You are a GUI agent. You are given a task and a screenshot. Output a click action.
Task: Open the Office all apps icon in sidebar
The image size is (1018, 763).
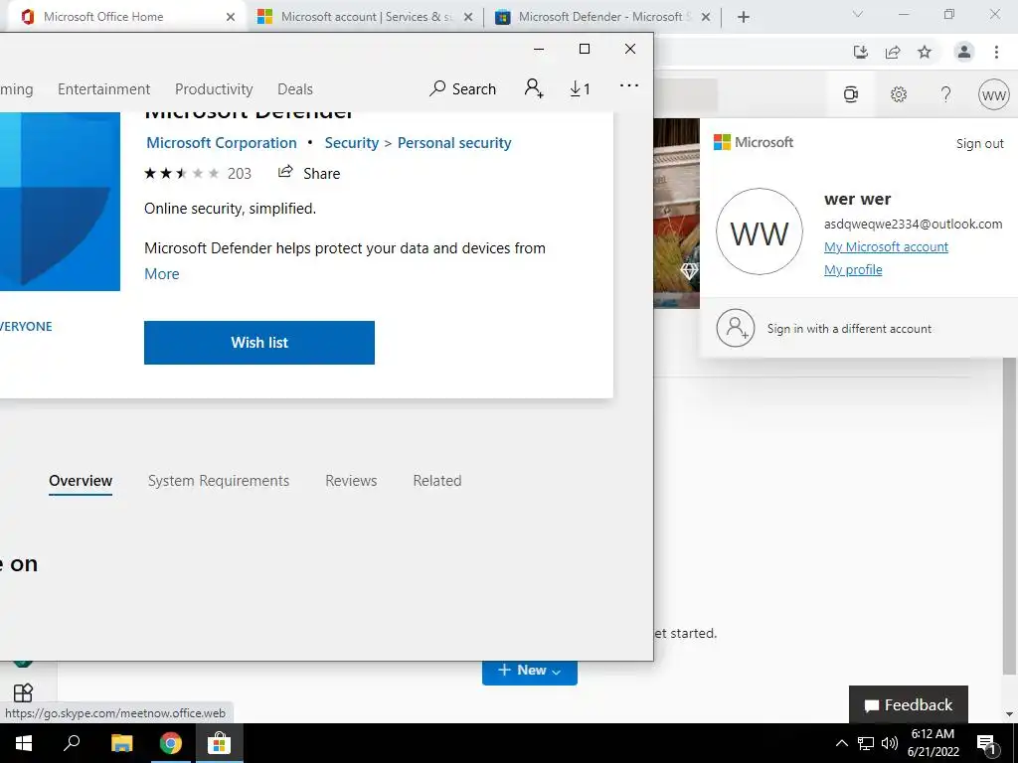point(24,692)
